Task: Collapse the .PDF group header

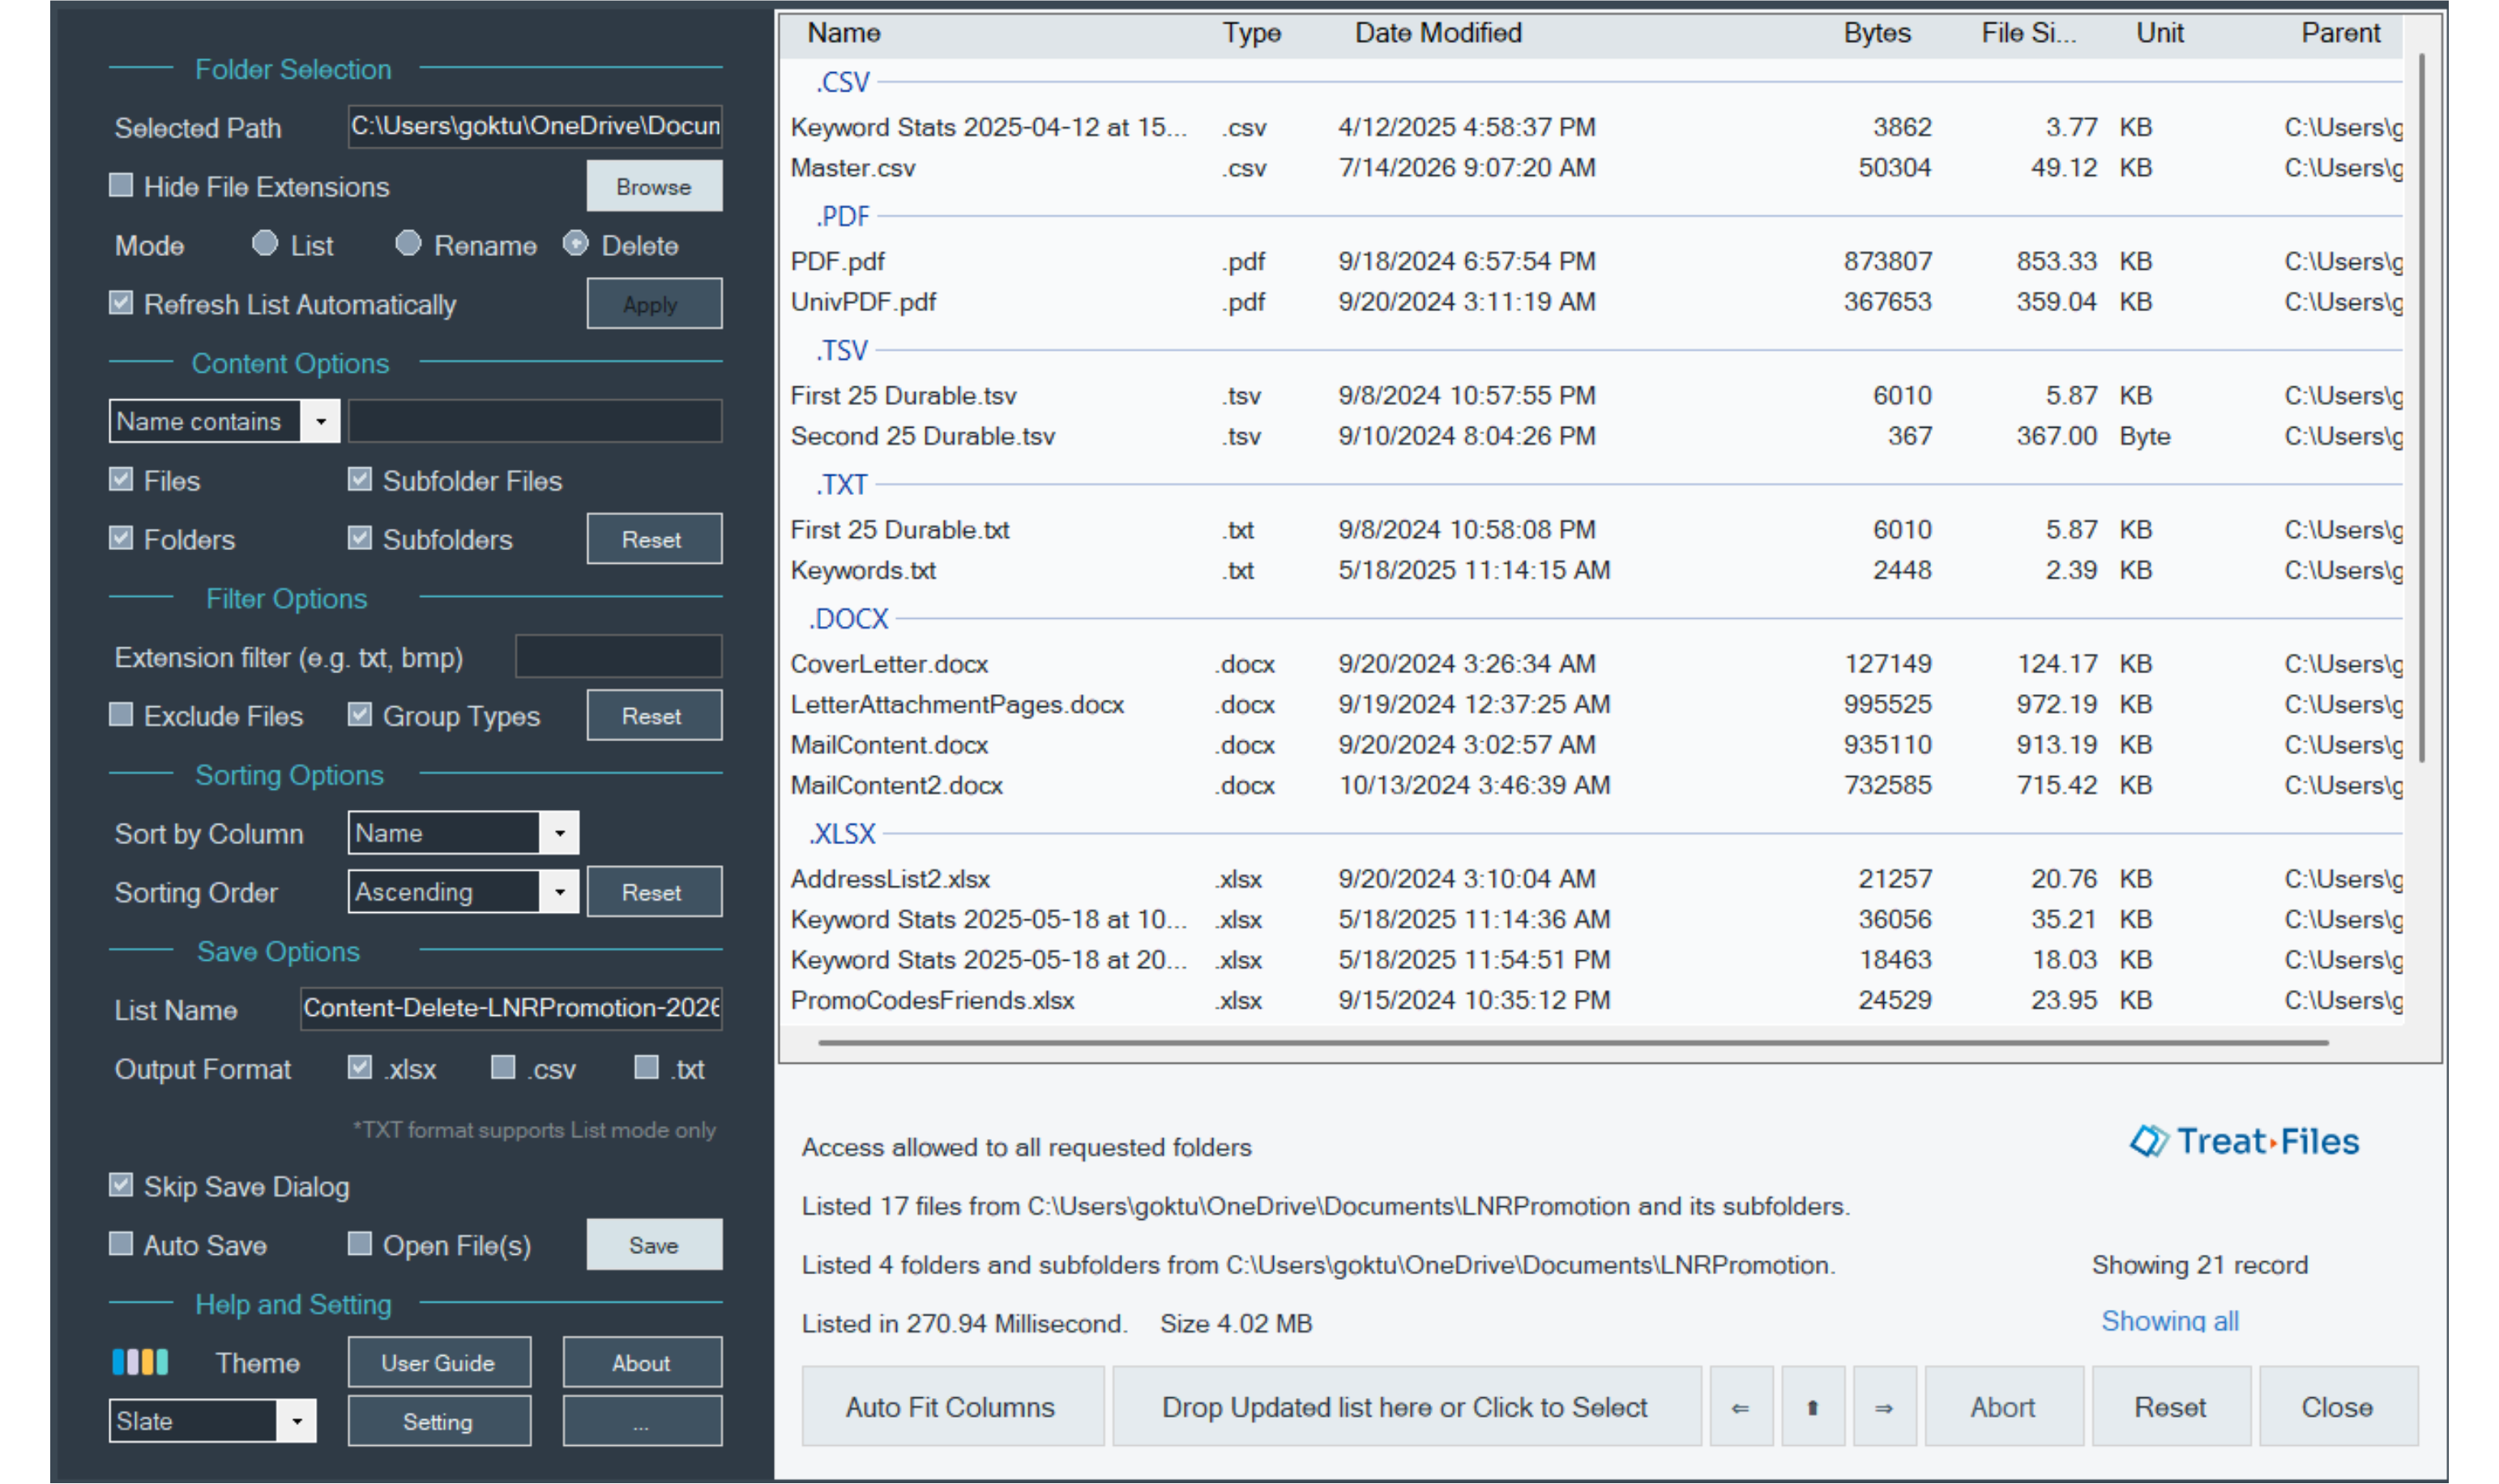Action: pyautogui.click(x=842, y=216)
